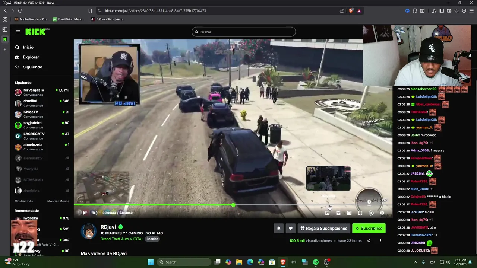
Task: Add a new vertical tab
Action: pyautogui.click(x=5, y=50)
